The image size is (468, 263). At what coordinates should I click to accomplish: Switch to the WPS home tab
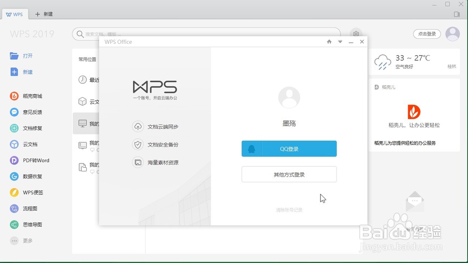coord(15,14)
